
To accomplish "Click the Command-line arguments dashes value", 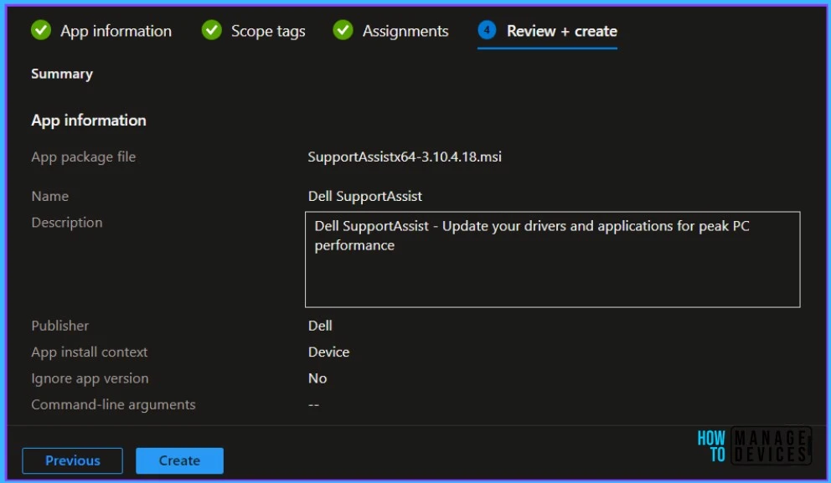I will click(x=314, y=405).
